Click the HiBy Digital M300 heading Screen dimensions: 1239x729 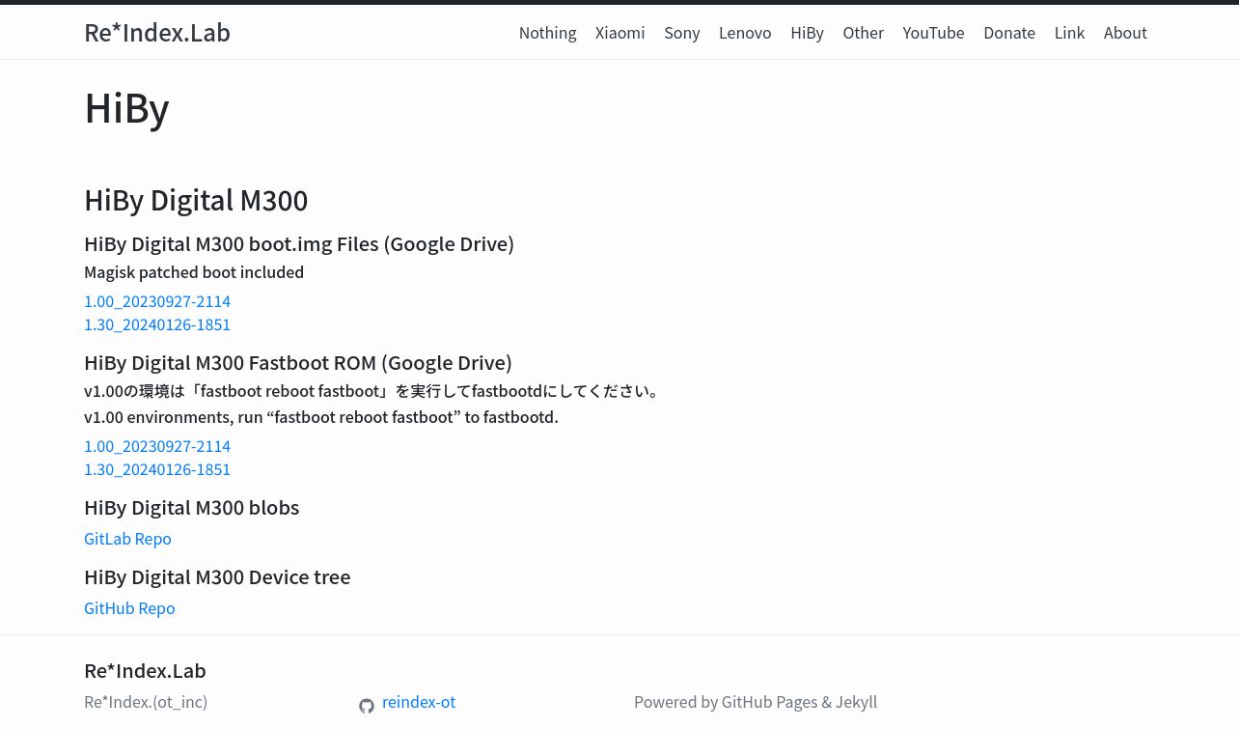click(196, 200)
